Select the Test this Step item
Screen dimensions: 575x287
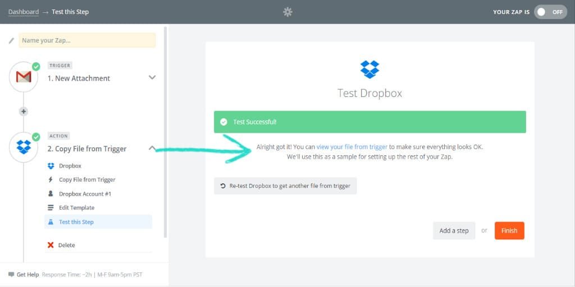tap(76, 222)
